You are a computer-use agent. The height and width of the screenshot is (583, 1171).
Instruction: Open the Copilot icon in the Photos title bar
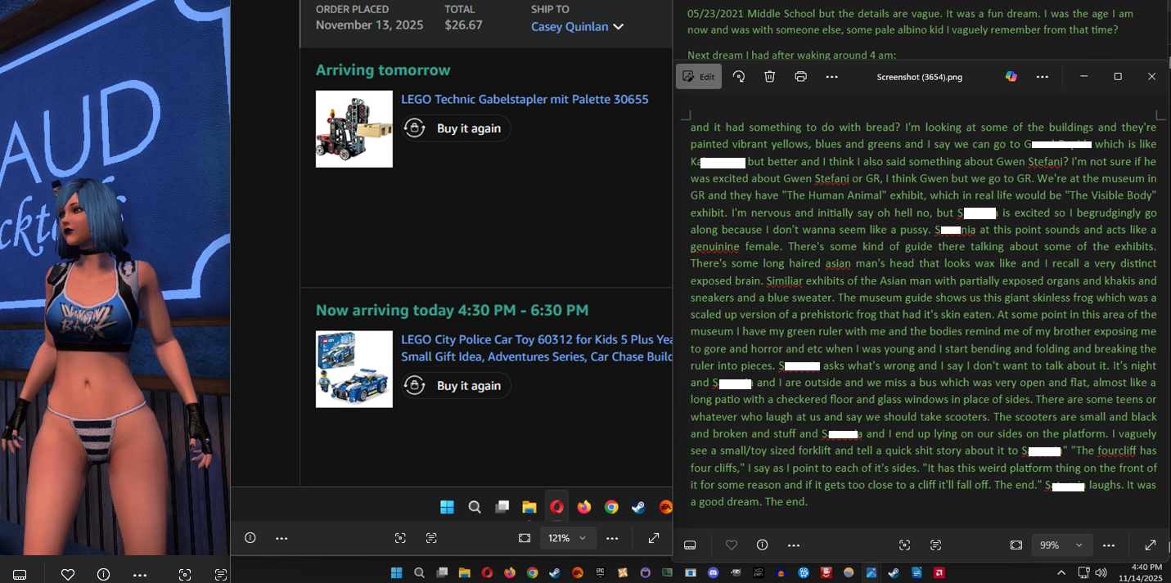pyautogui.click(x=1011, y=76)
